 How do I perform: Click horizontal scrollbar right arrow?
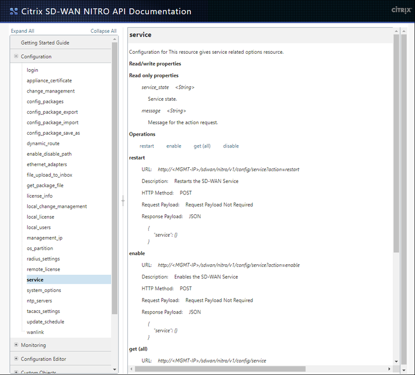click(x=389, y=369)
